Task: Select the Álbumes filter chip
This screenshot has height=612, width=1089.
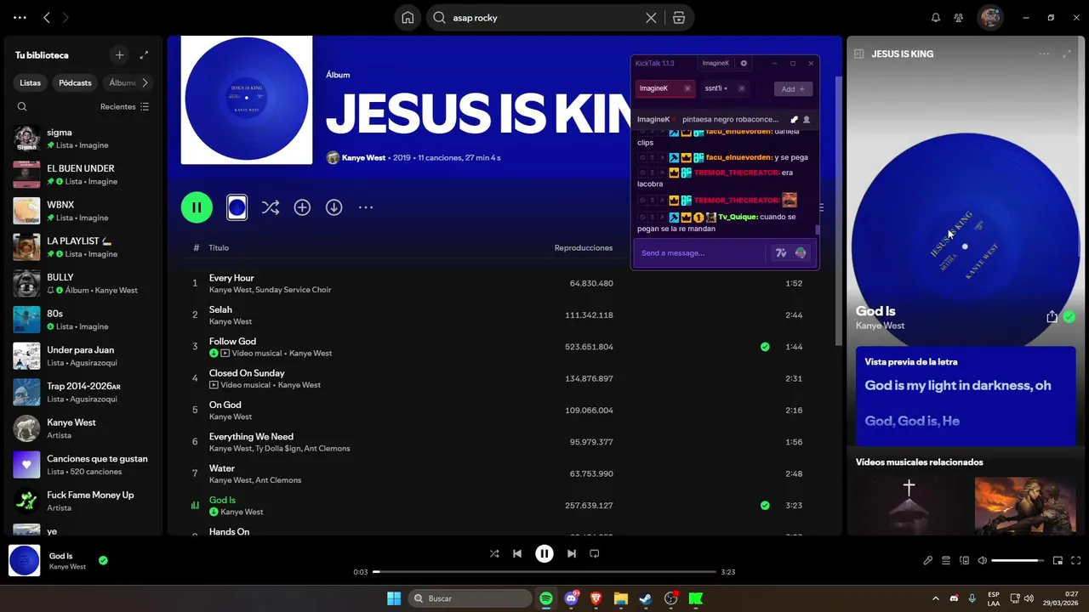Action: [x=123, y=83]
